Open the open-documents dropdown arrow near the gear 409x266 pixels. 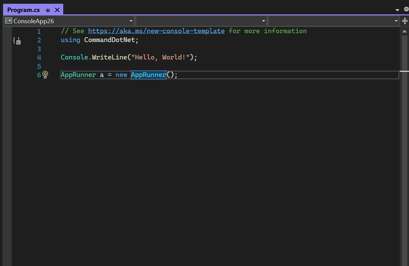coord(397,9)
